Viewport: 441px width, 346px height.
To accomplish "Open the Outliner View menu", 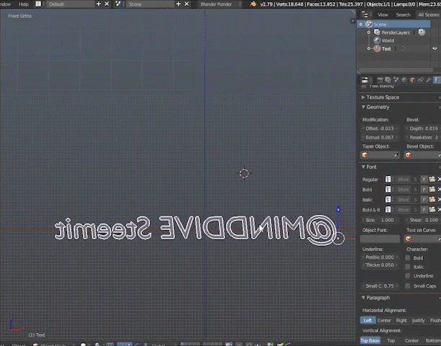I will tap(383, 15).
